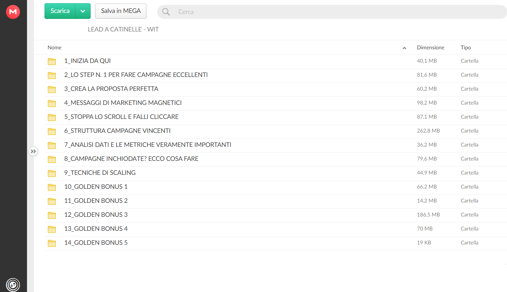Viewport: 507px width, 292px height.
Task: Click the LEAD A CATINELLE - WIT breadcrumb
Action: coord(123,29)
